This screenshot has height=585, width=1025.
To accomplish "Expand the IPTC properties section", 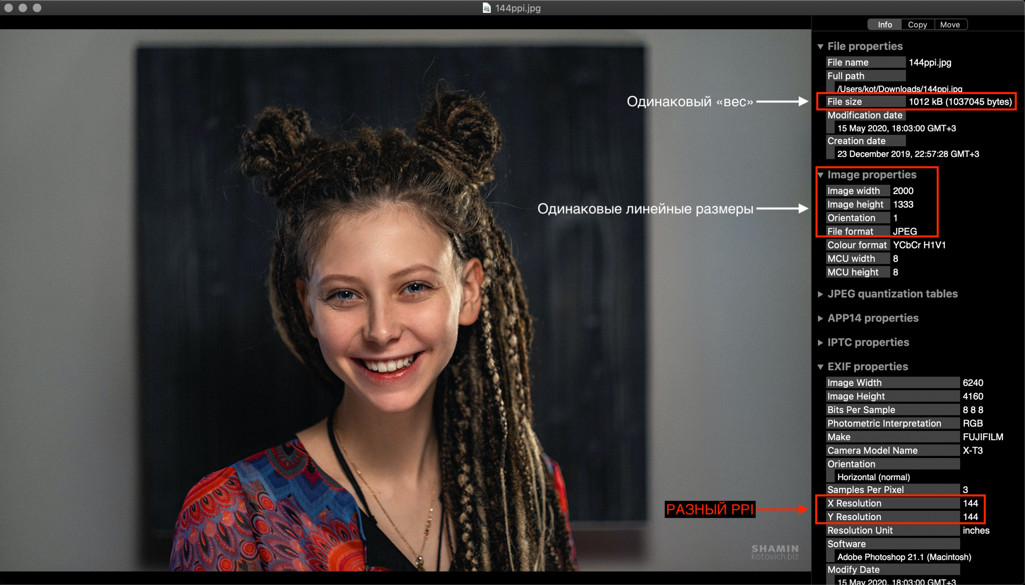I will pos(821,342).
